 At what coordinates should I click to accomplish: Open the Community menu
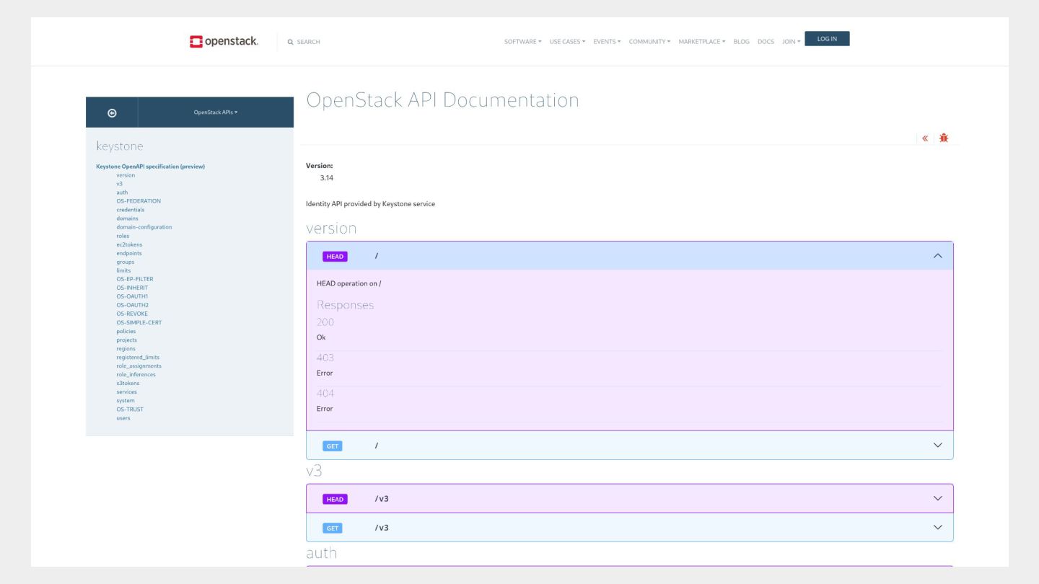(x=649, y=42)
